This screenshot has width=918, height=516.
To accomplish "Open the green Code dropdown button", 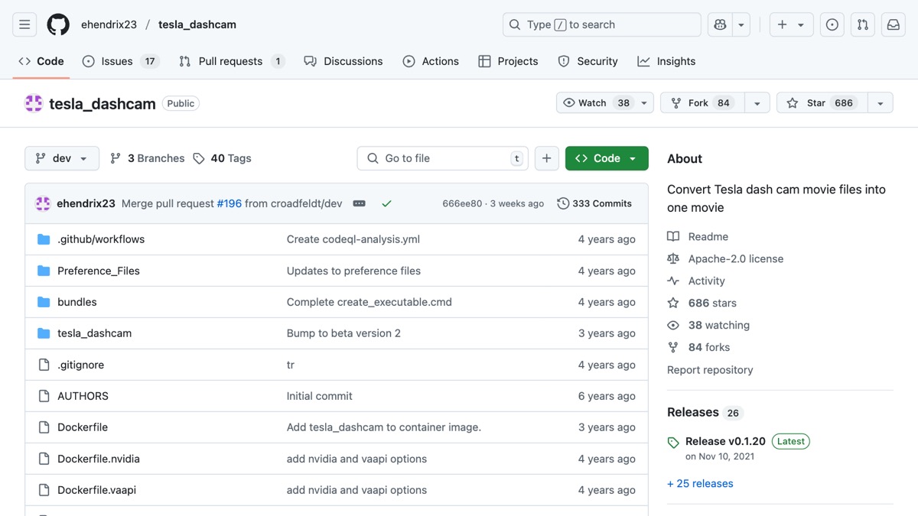I will (x=607, y=158).
